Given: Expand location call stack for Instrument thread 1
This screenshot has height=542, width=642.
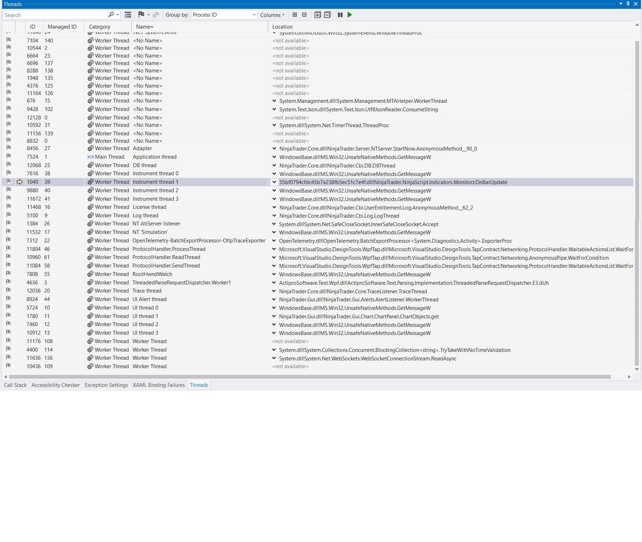Looking at the screenshot, I should [274, 182].
